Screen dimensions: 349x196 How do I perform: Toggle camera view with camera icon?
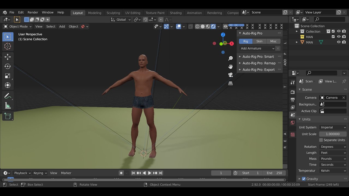coord(230,75)
